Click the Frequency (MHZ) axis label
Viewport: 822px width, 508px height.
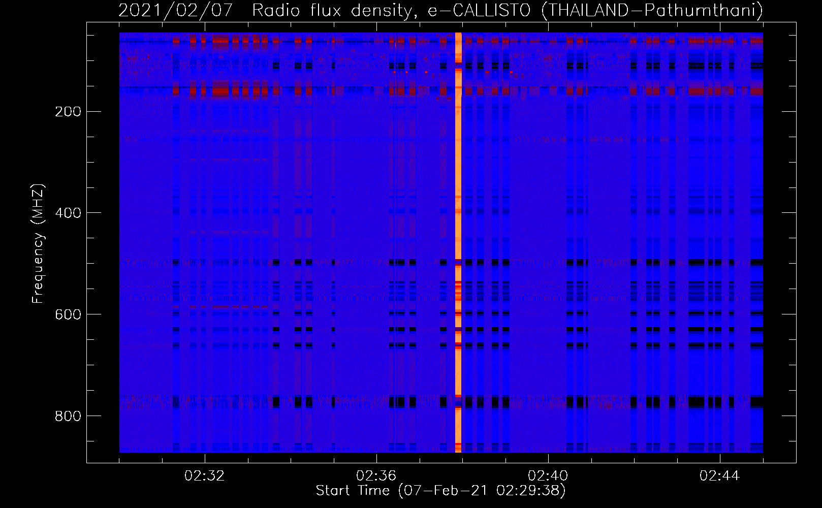pos(38,244)
